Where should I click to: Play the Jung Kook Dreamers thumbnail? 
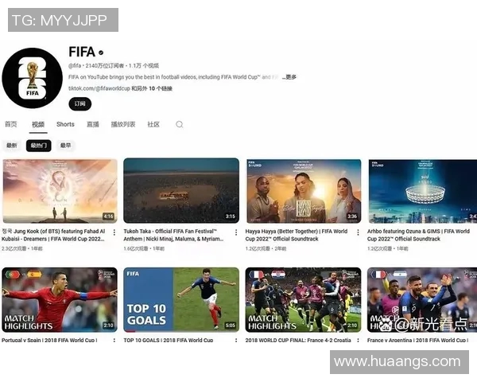coord(60,191)
